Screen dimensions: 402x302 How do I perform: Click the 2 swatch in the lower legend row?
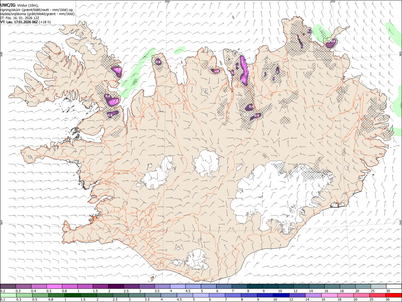105,295
